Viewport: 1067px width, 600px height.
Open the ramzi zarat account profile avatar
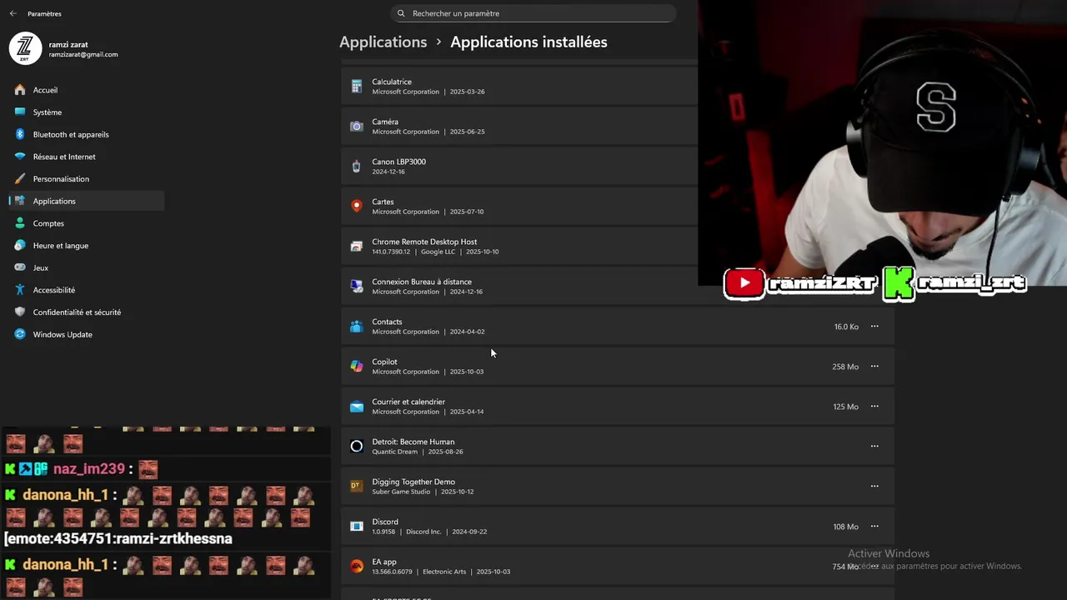tap(25, 48)
